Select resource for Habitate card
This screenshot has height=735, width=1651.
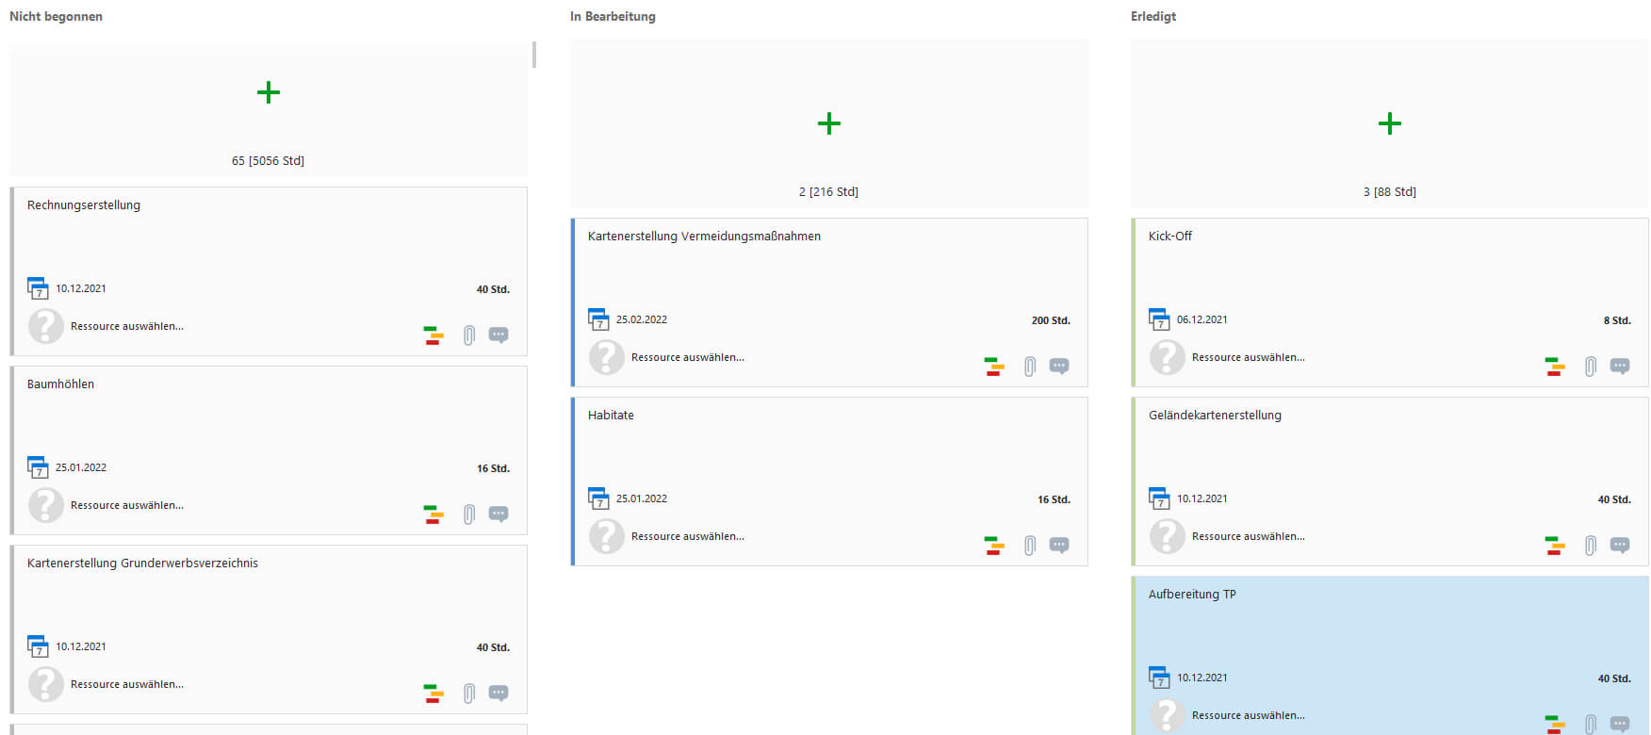coord(688,536)
